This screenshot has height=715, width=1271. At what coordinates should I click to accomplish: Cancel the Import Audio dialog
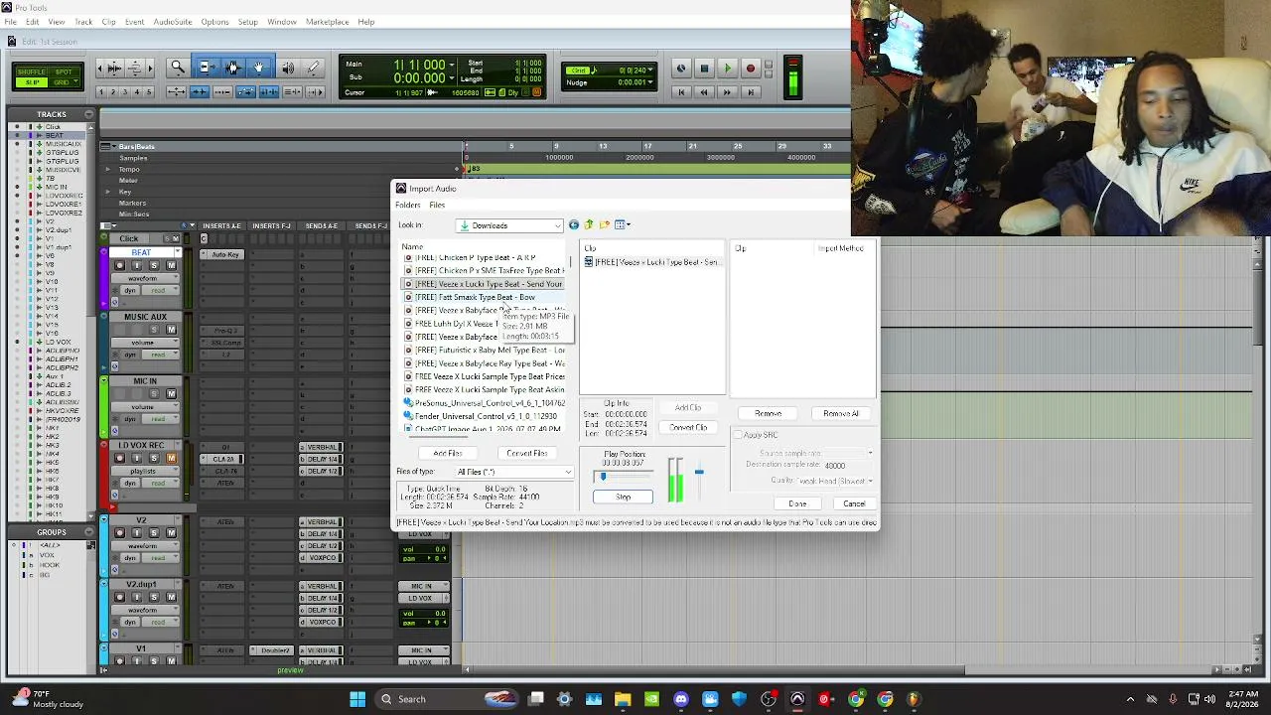pyautogui.click(x=854, y=503)
